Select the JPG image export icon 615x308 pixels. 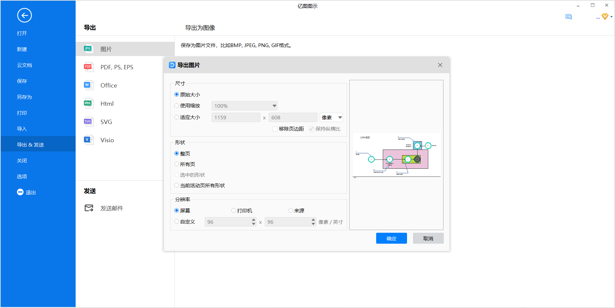point(88,49)
